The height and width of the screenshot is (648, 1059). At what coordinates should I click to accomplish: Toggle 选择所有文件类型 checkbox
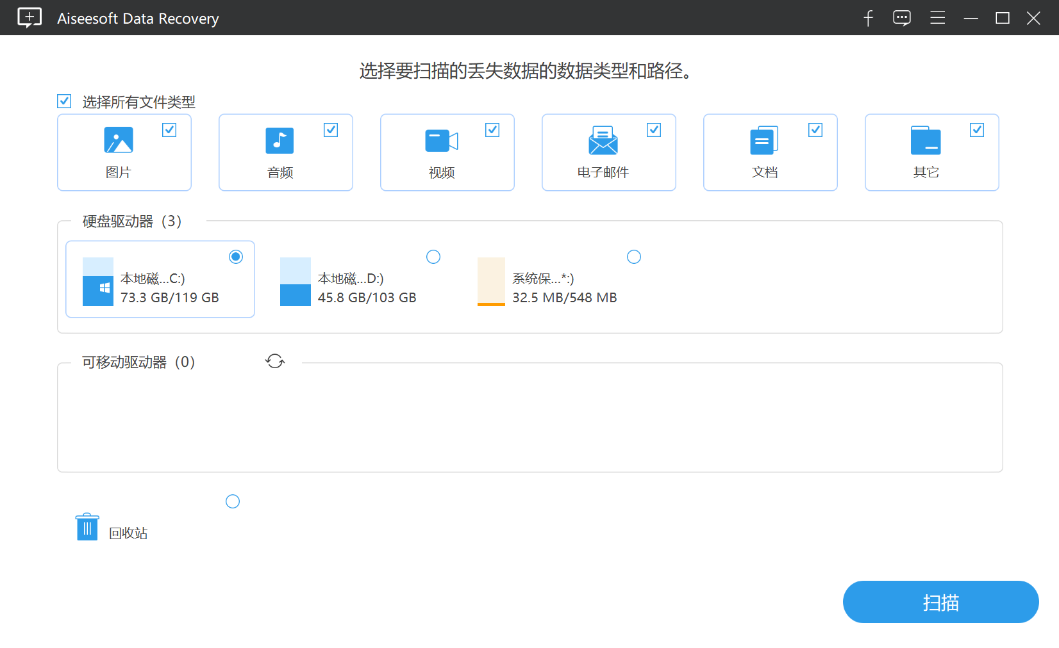(x=64, y=101)
